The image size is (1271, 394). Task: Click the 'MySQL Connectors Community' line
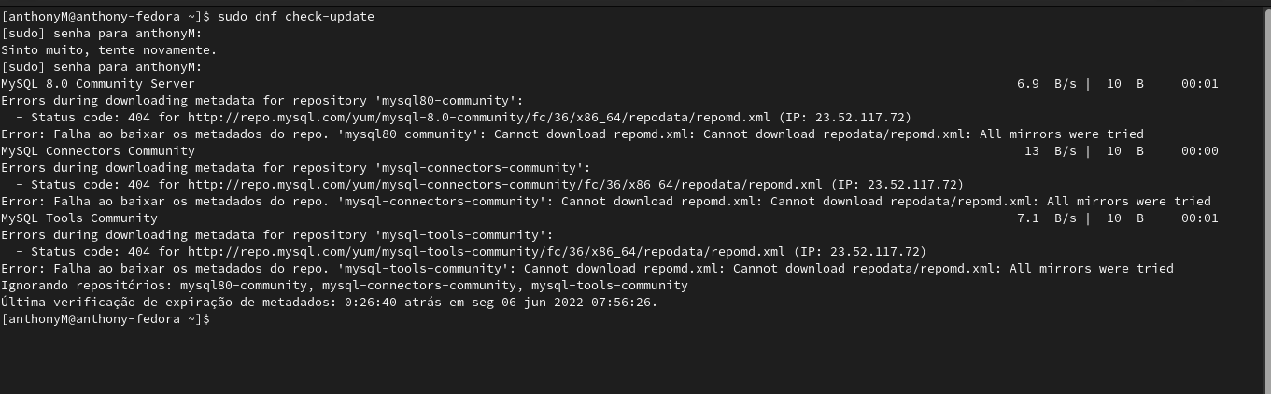click(98, 151)
